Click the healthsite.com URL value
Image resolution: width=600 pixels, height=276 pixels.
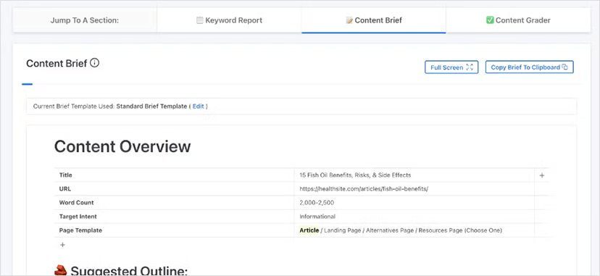[364, 189]
